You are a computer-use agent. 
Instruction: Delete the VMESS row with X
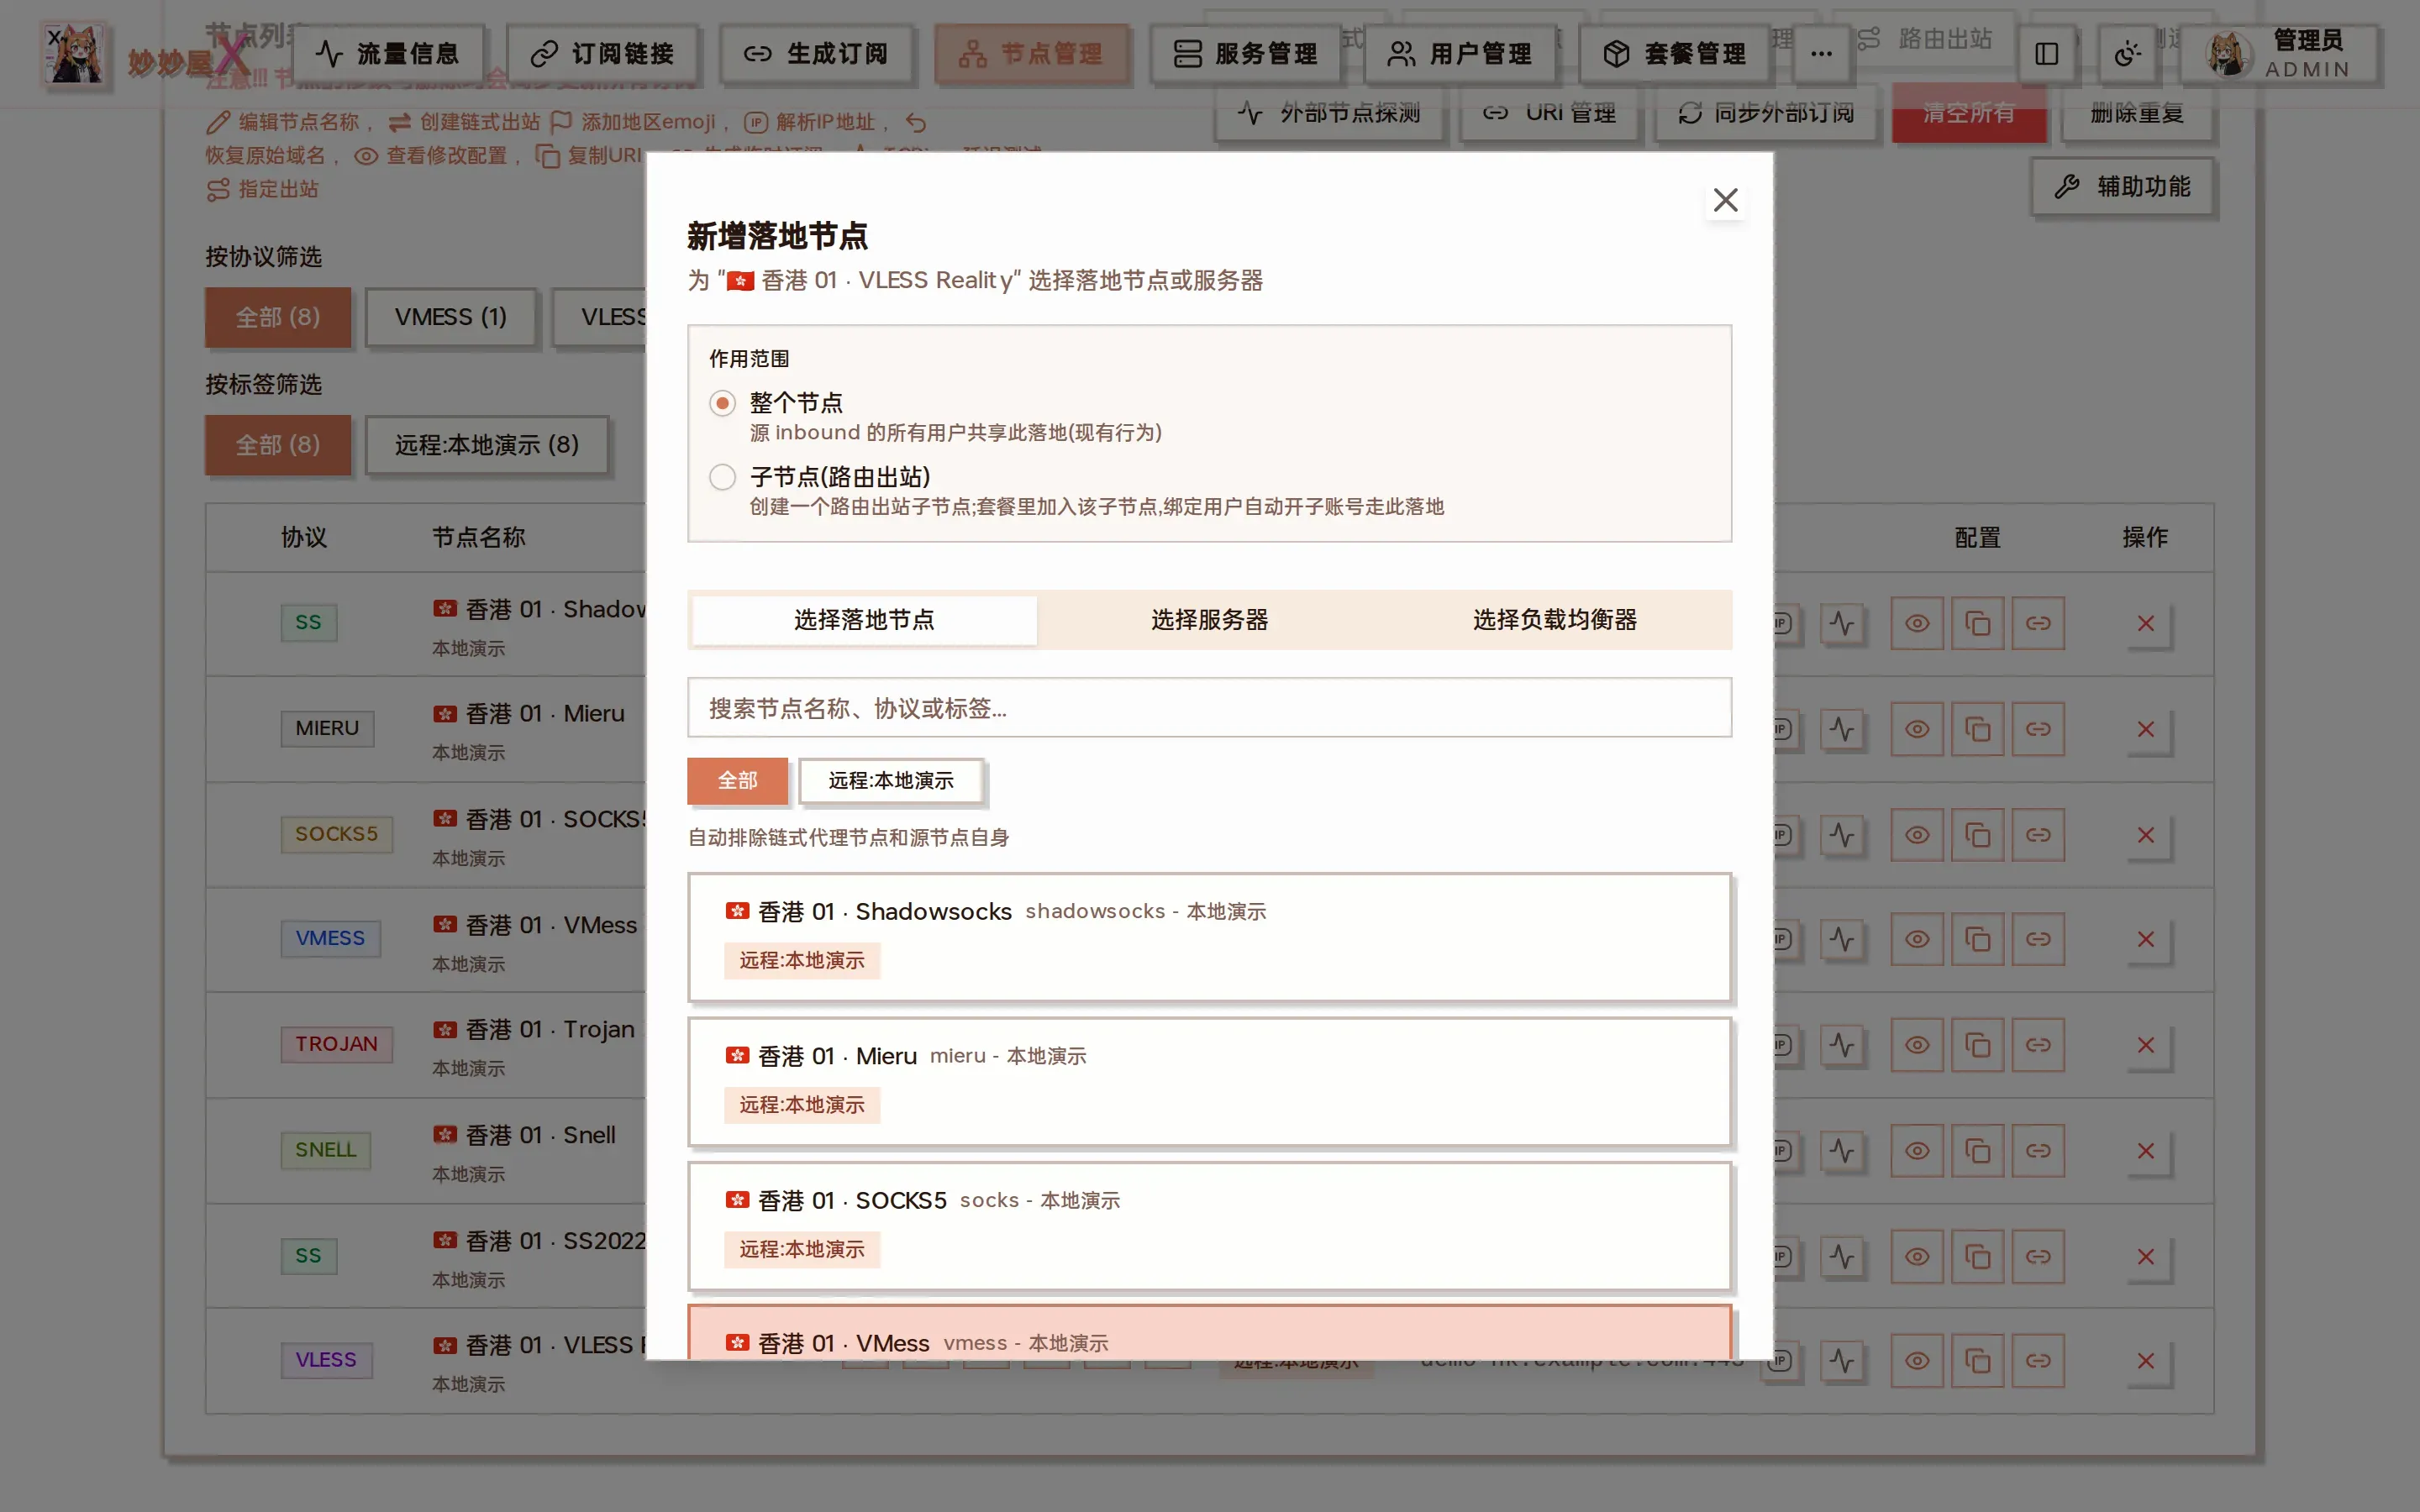2145,940
